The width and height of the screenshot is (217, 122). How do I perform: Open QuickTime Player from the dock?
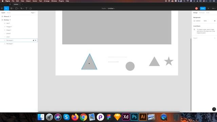(164, 117)
